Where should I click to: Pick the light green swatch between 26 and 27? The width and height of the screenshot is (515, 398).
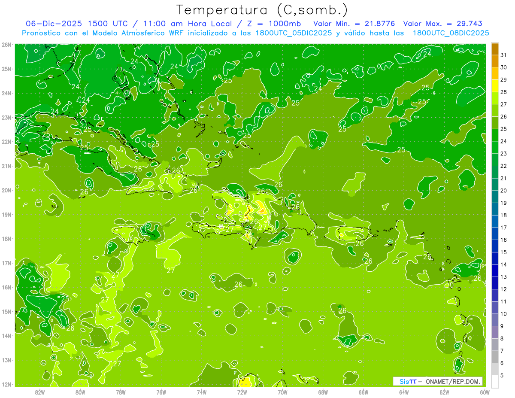[495, 111]
